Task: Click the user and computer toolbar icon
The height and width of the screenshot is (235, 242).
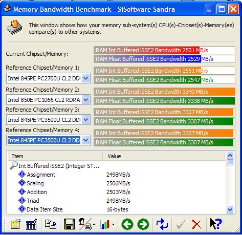Action: 85,224
